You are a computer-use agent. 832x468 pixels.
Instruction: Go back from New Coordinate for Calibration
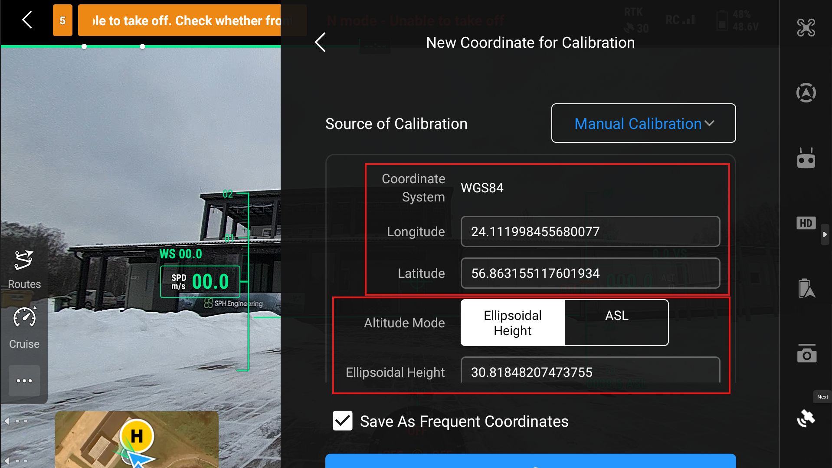click(x=320, y=43)
